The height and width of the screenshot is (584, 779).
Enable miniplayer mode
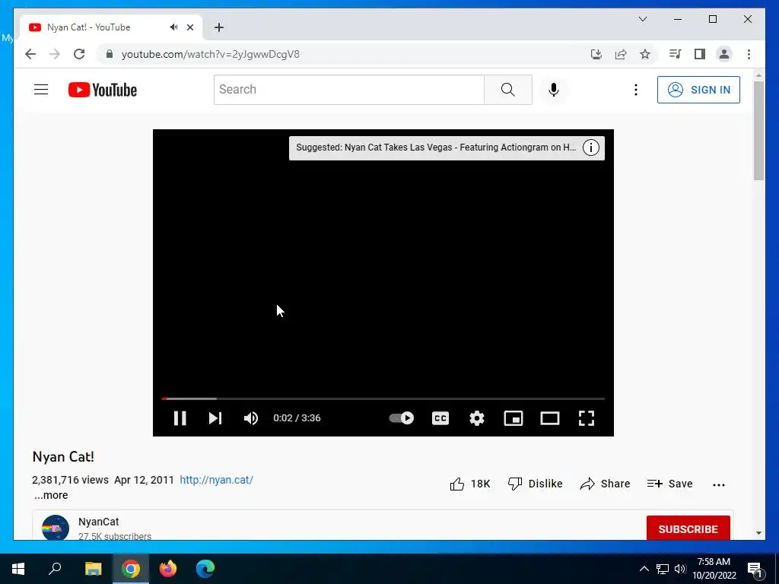(514, 418)
